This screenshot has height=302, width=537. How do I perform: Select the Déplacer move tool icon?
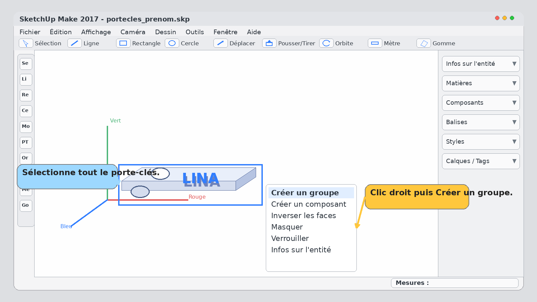(x=221, y=43)
